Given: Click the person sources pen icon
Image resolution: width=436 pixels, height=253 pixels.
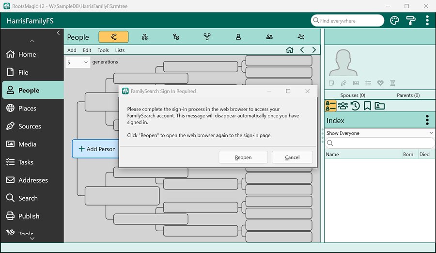Looking at the screenshot, I should tap(343, 83).
